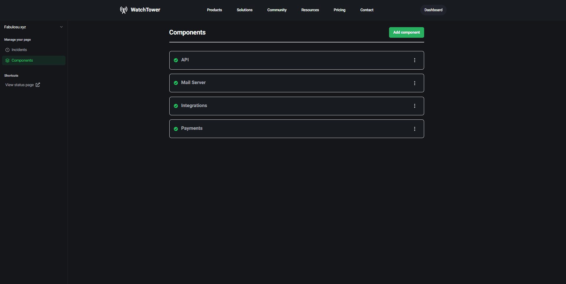
Task: Click the green status icon next to Mail Server
Action: click(176, 83)
